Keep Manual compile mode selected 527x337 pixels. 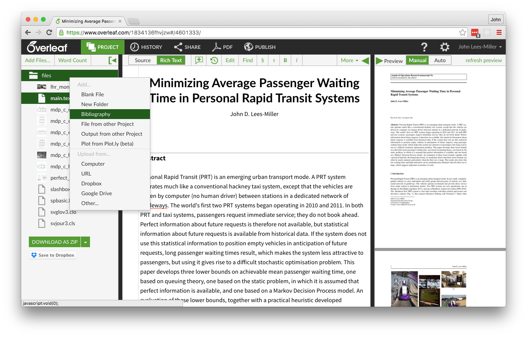[x=417, y=60]
